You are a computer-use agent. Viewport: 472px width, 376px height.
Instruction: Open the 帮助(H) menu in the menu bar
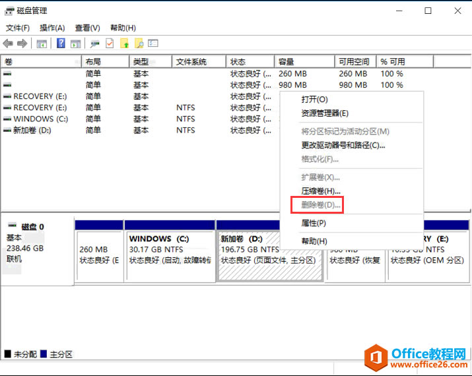click(x=123, y=28)
